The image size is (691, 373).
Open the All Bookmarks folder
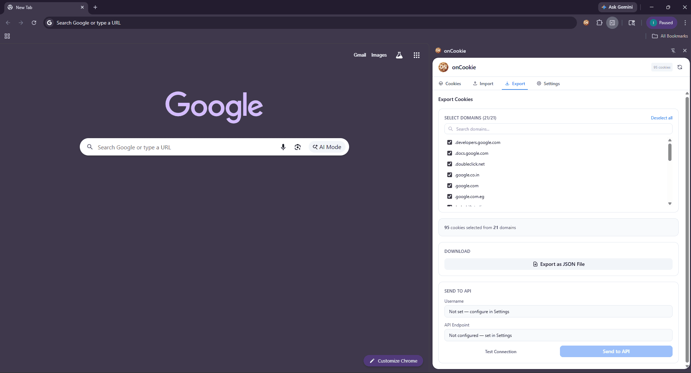pyautogui.click(x=670, y=36)
